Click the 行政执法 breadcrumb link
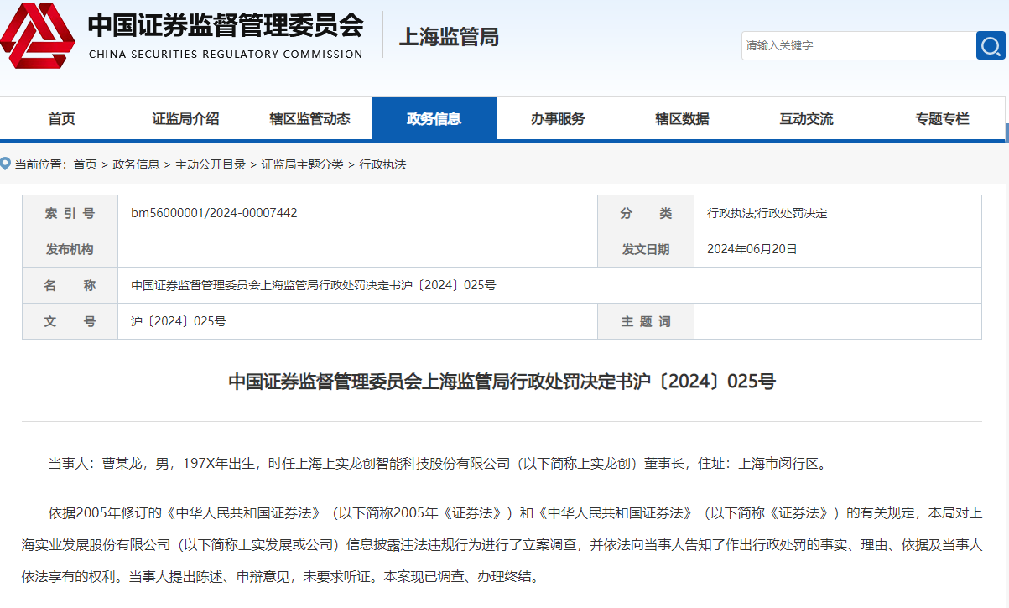The image size is (1009, 608). (382, 164)
